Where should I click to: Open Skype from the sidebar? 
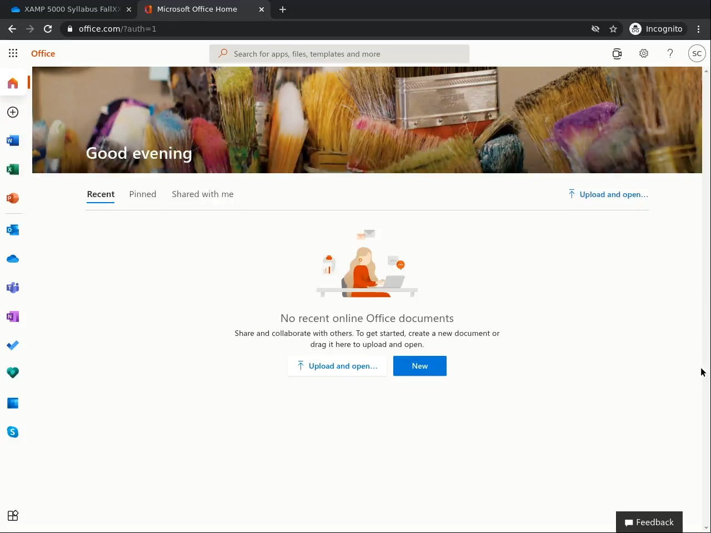point(13,432)
